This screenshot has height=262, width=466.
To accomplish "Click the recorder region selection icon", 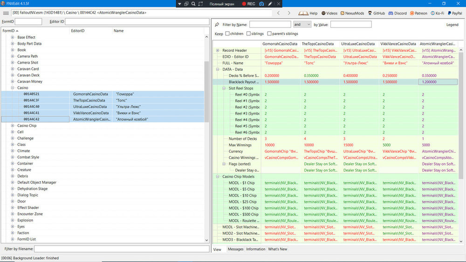I will click(x=200, y=4).
